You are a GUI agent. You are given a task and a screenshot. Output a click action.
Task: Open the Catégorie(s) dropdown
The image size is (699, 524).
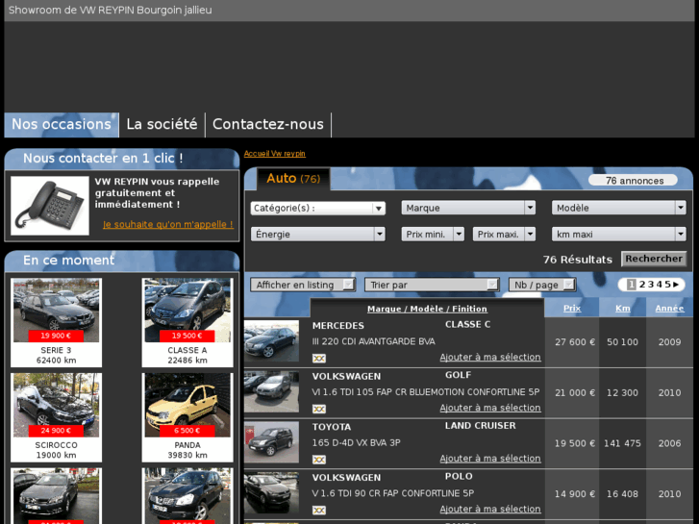tap(317, 208)
